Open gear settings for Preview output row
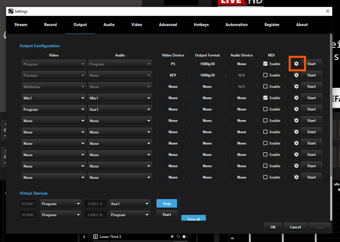Screen dimensions: 340x242 296,75
